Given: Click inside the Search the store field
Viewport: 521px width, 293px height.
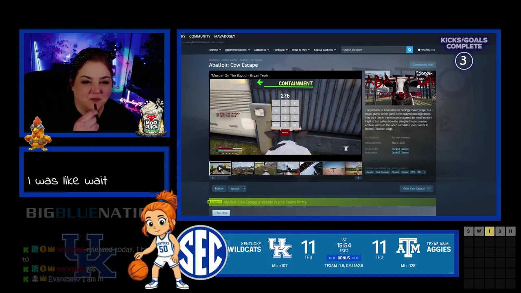Looking at the screenshot, I should click(374, 50).
